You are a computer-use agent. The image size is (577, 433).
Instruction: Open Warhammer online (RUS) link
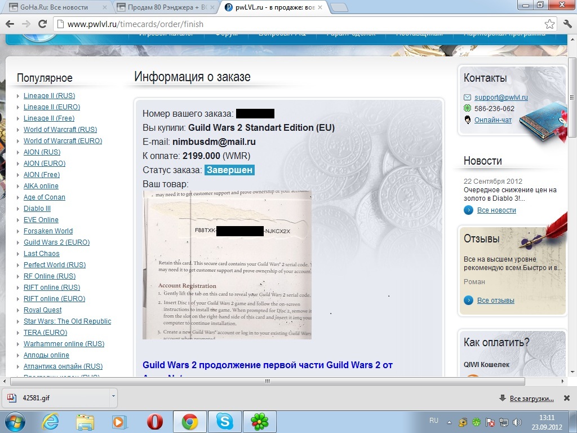click(x=64, y=344)
